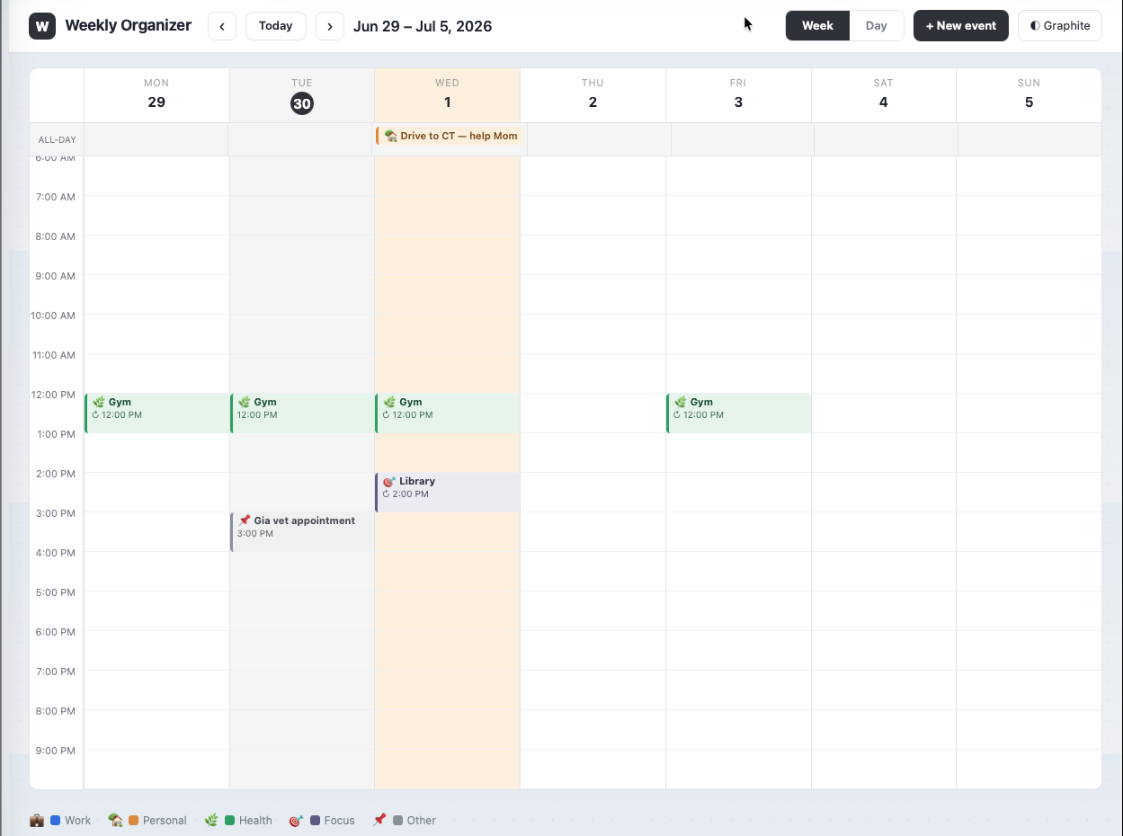This screenshot has height=836, width=1123.
Task: Go to previous week arrow
Action: coord(222,26)
